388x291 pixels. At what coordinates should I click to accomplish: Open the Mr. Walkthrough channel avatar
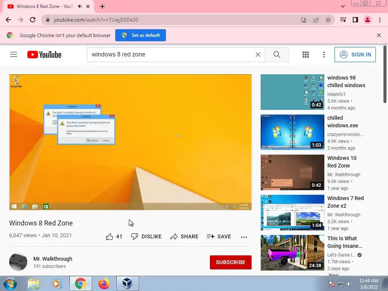18,262
